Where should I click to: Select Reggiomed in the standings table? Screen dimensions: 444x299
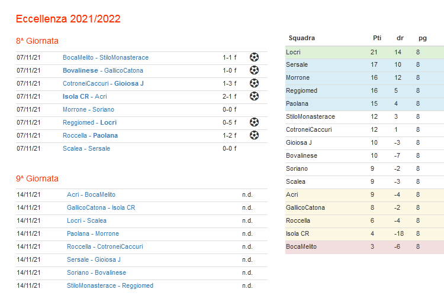click(301, 90)
